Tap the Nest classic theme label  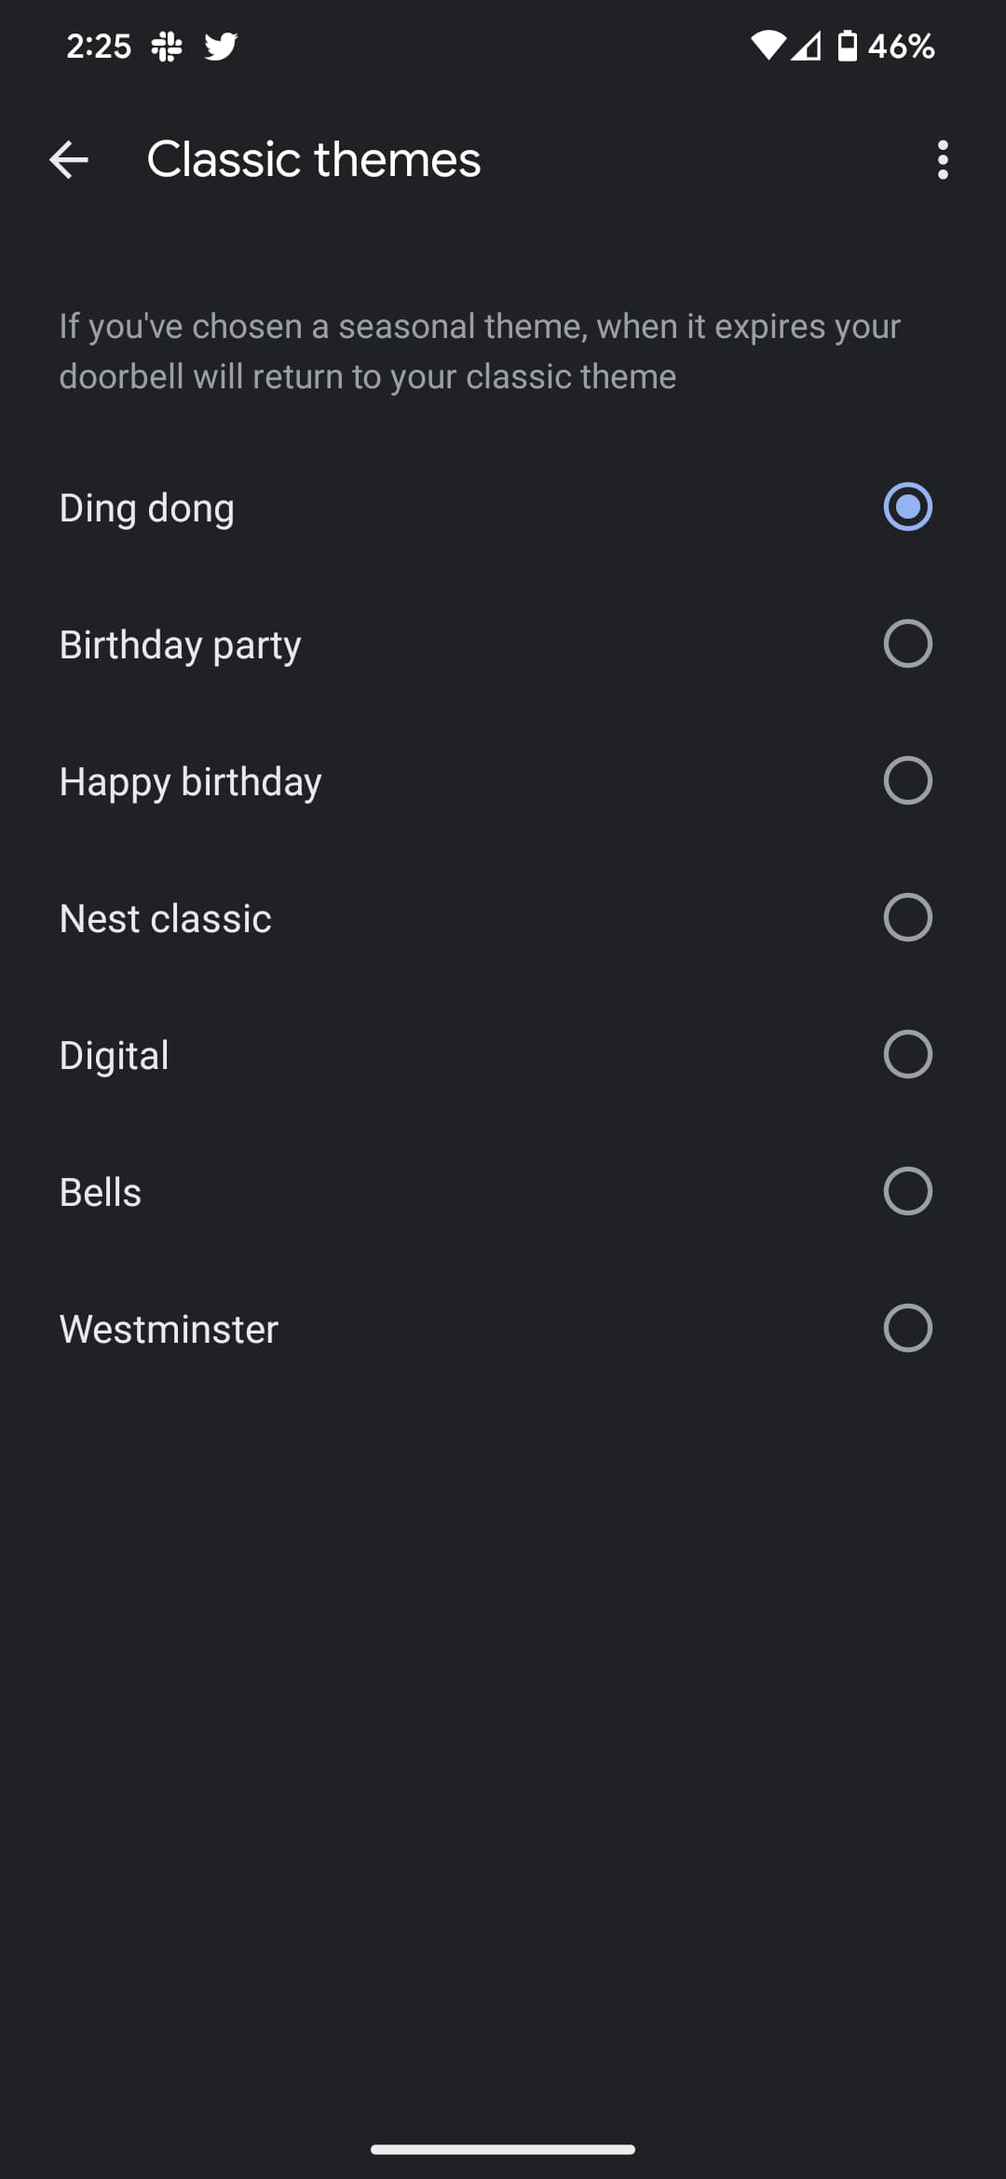point(166,918)
